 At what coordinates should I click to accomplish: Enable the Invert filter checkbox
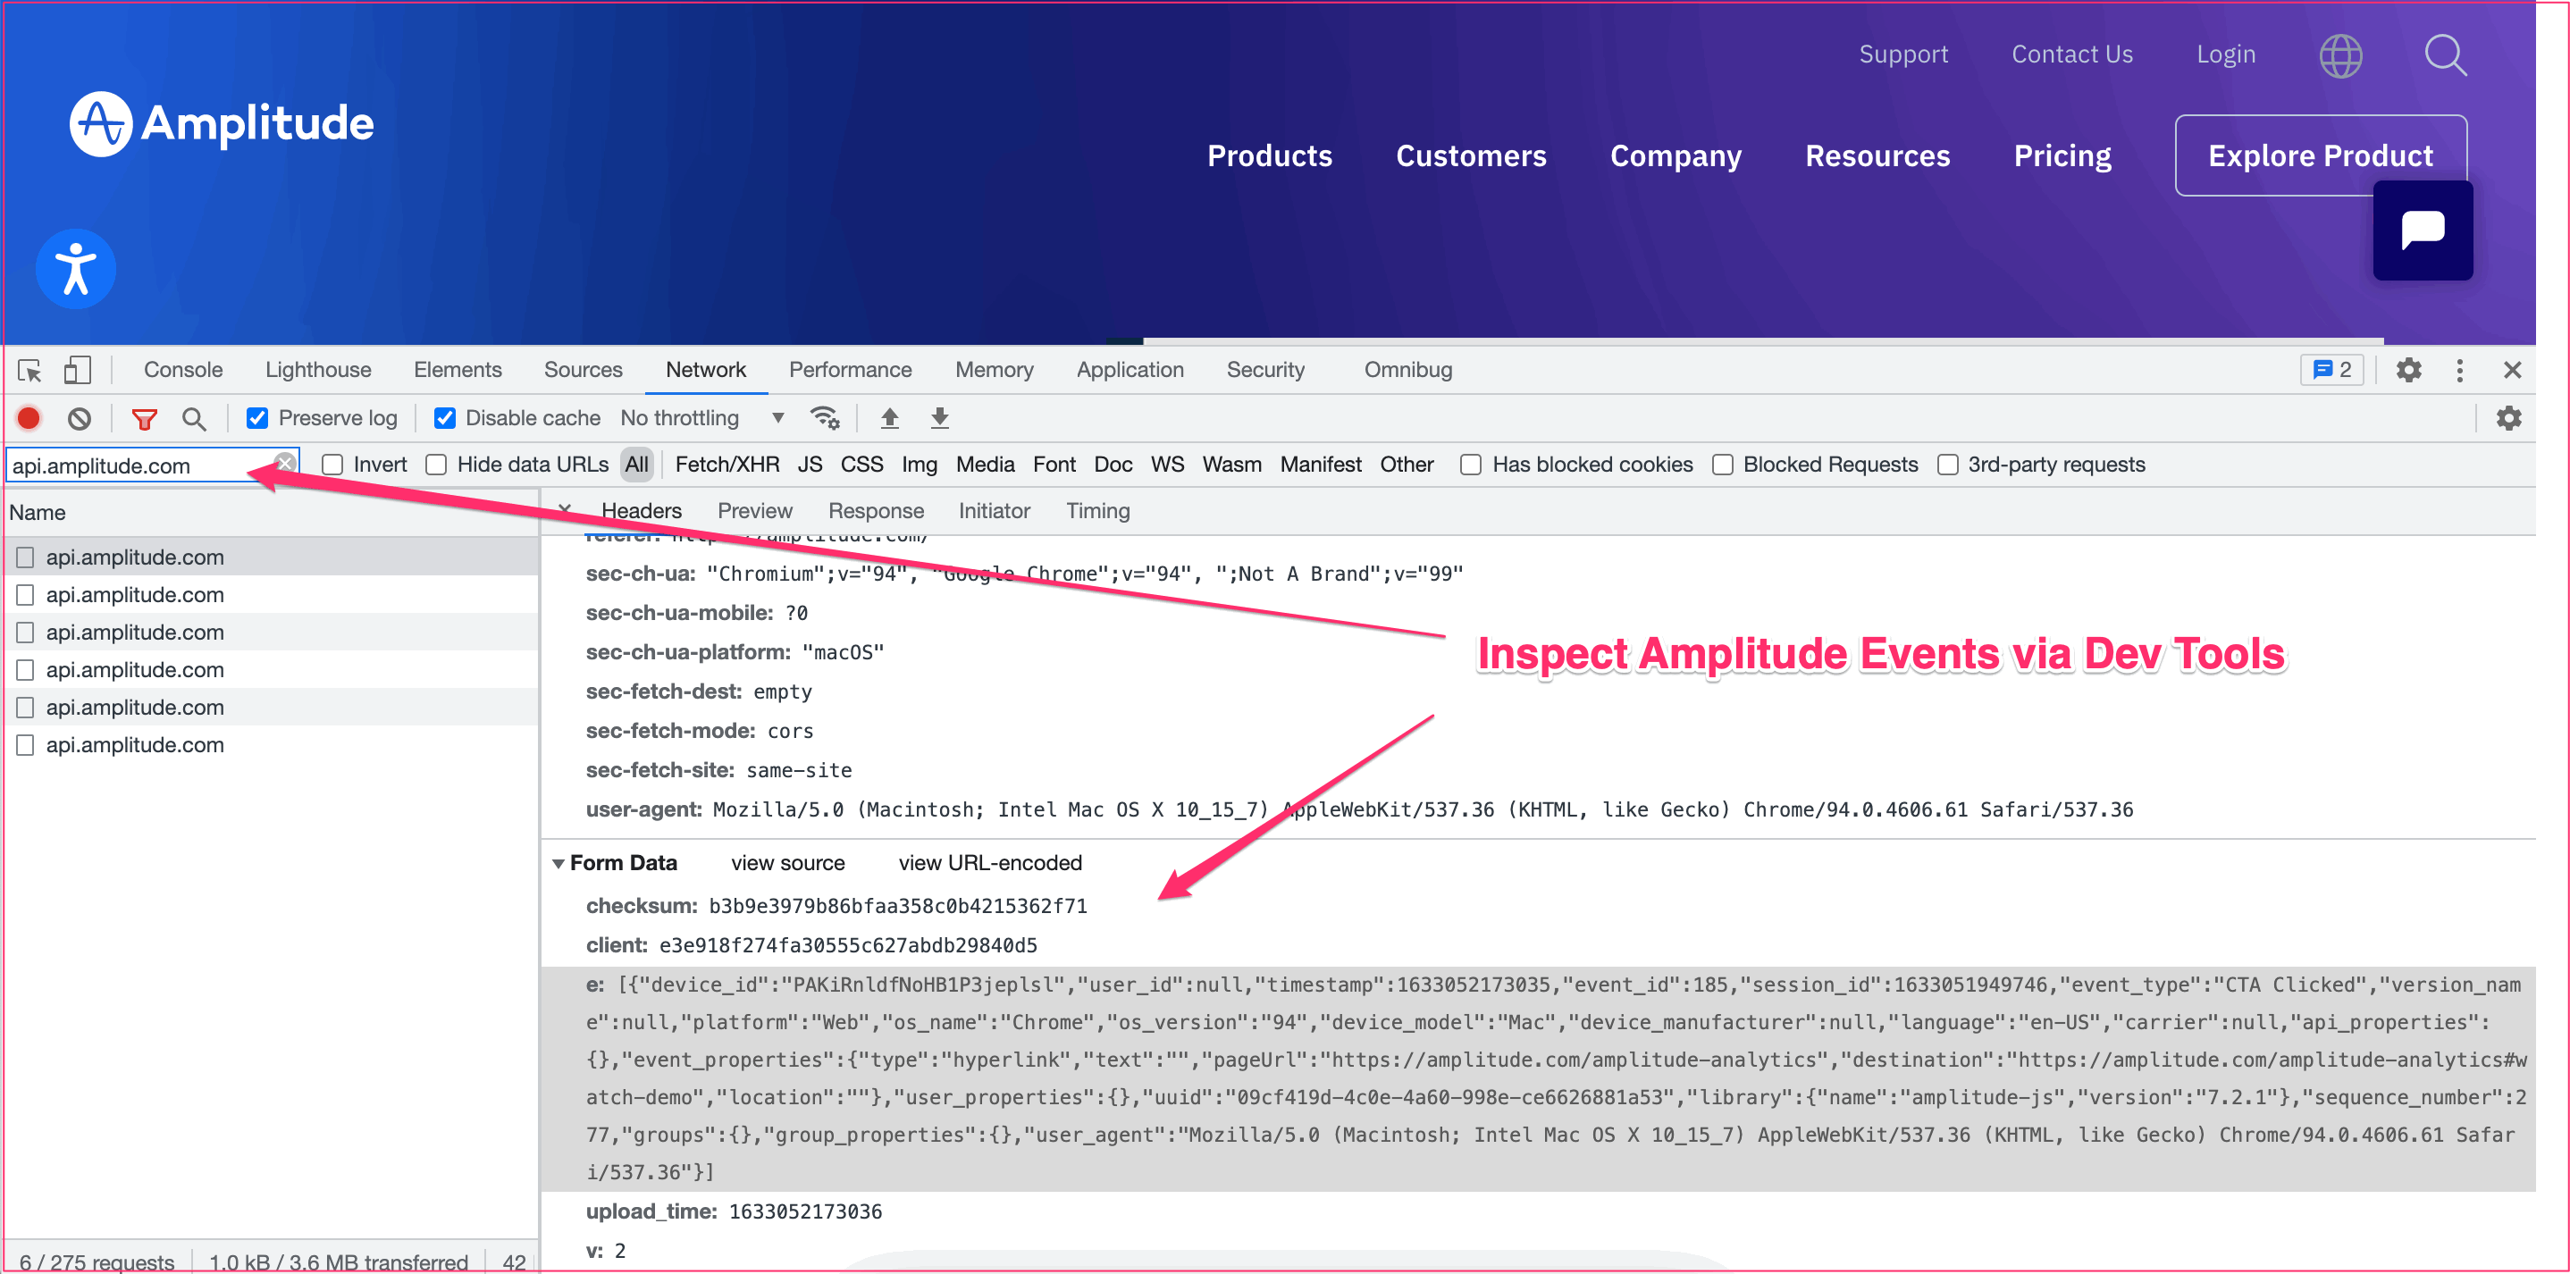tap(332, 465)
